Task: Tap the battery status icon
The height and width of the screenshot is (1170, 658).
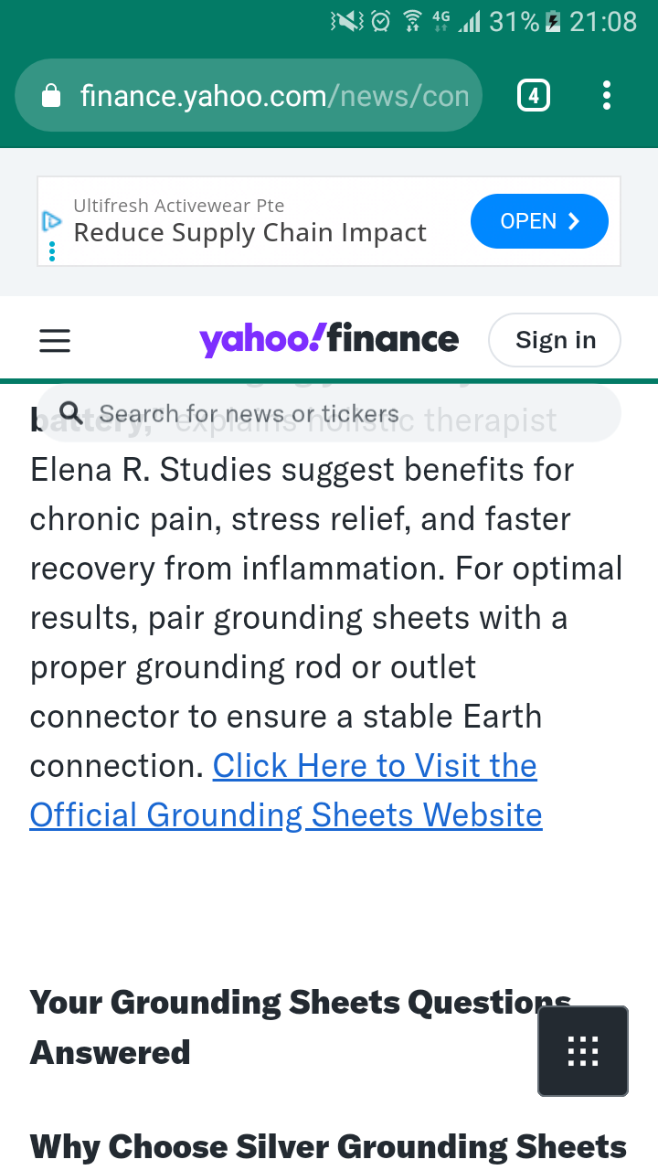Action: (552, 21)
